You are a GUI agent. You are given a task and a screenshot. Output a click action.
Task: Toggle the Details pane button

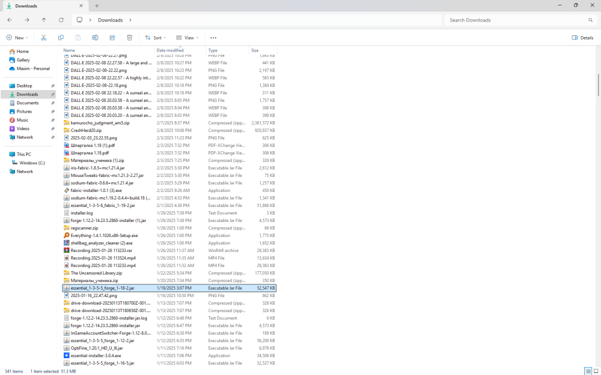tap(582, 37)
